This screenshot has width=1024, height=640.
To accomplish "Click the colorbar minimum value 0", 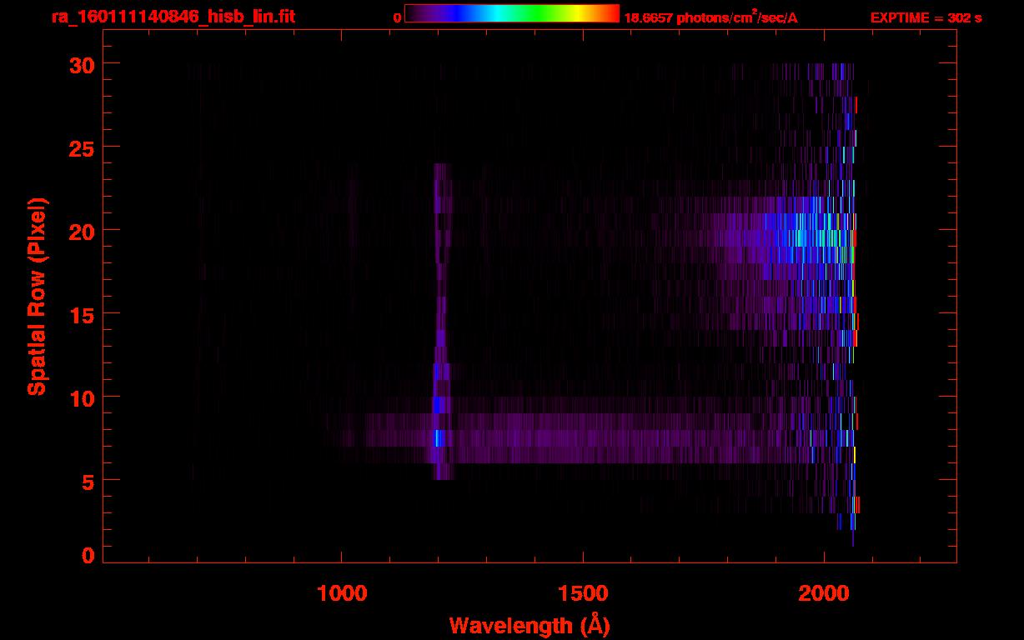I will pos(397,17).
